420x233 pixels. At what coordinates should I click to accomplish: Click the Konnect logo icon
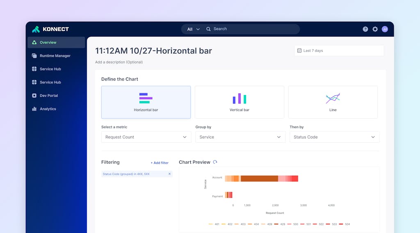(x=36, y=29)
